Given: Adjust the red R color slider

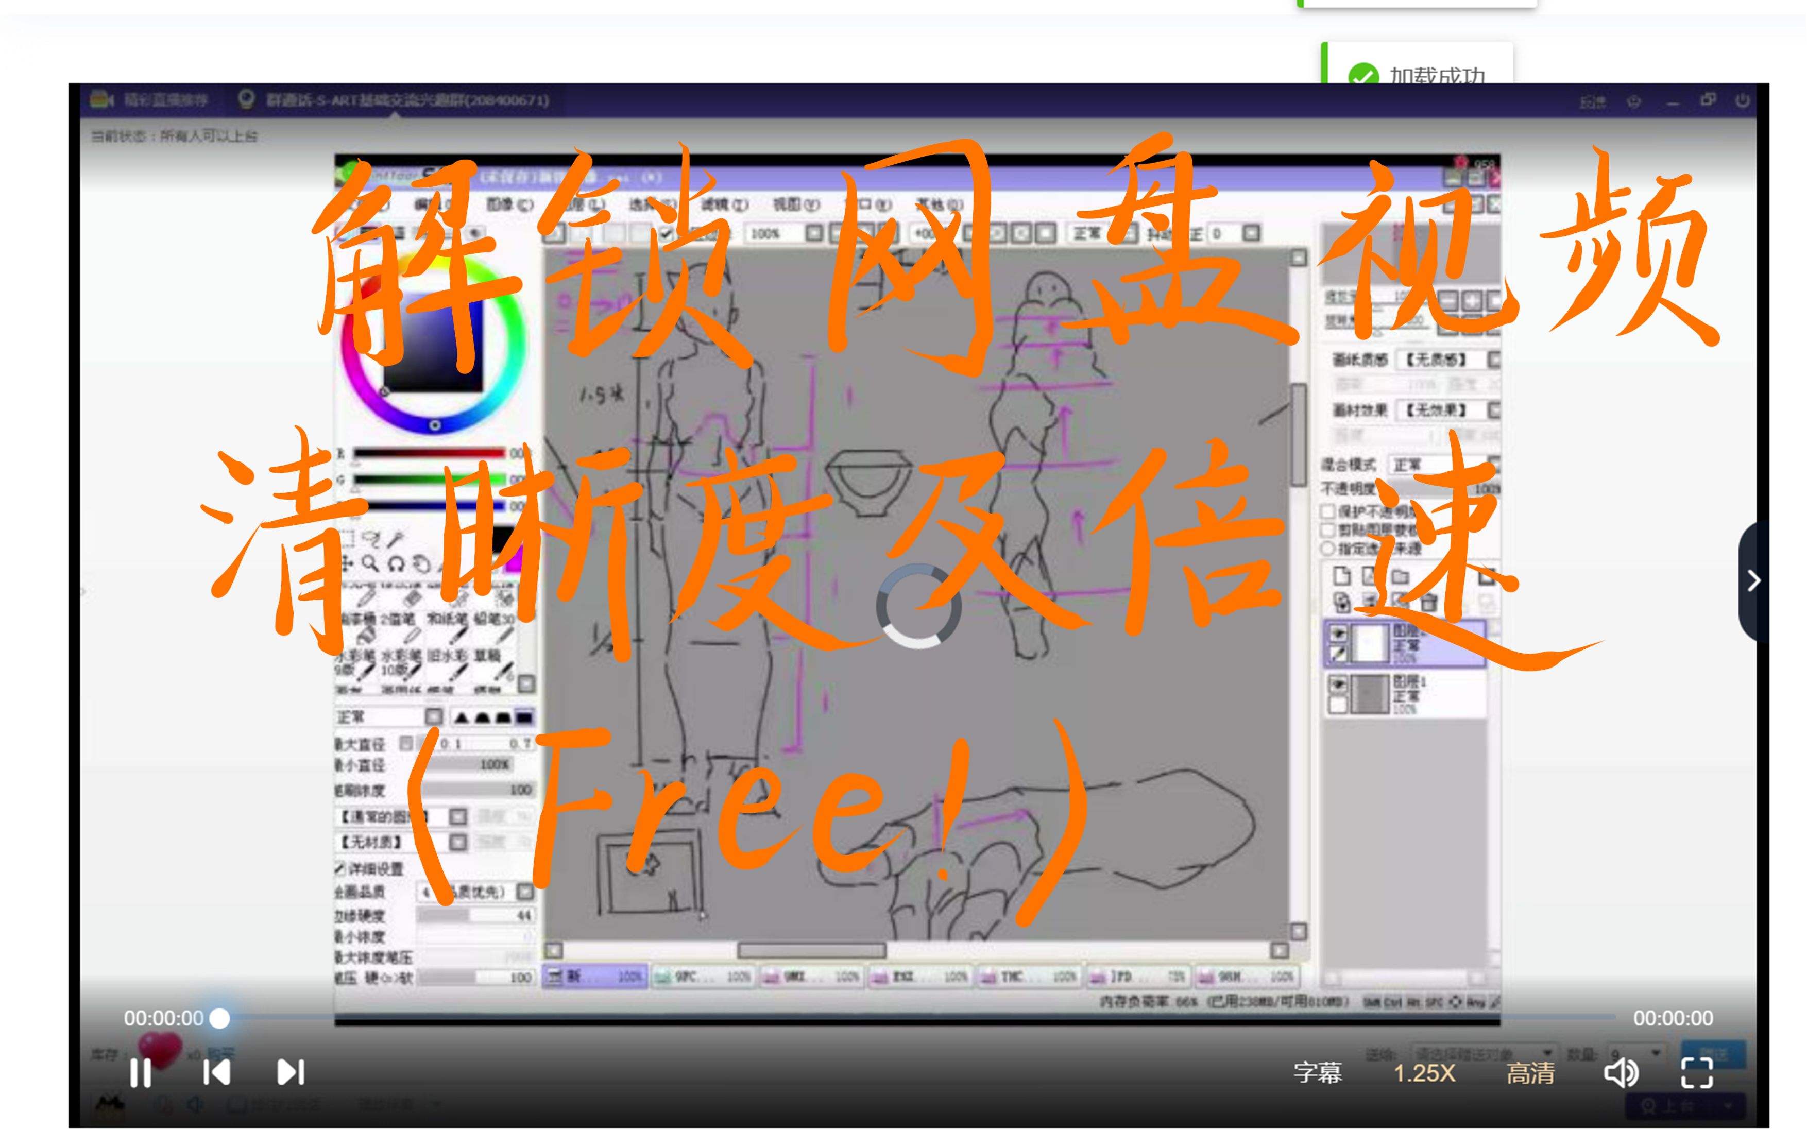Looking at the screenshot, I should (429, 453).
